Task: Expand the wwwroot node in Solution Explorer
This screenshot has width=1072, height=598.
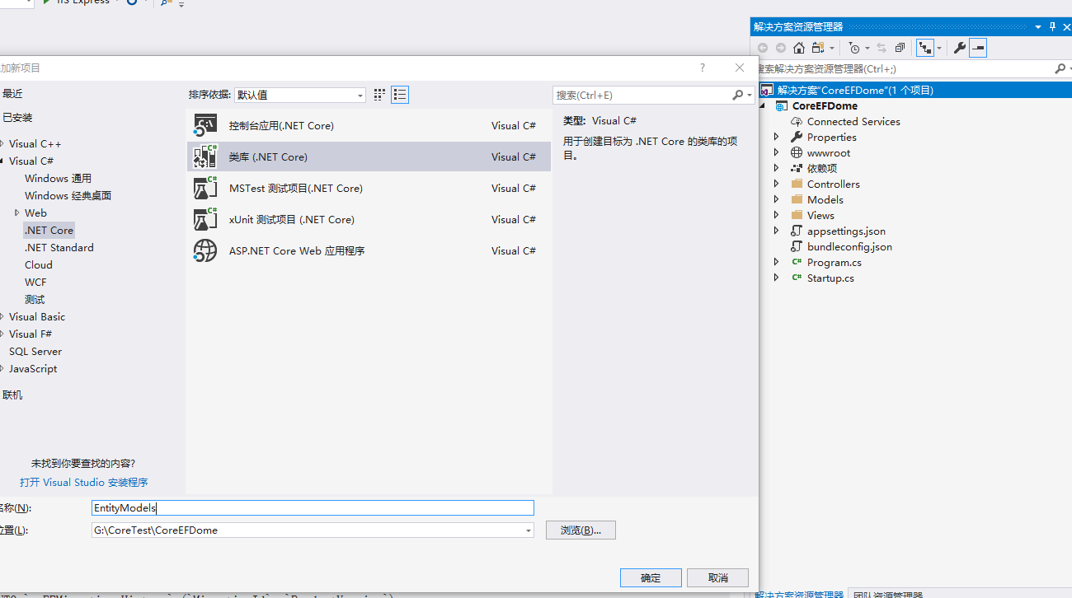Action: click(776, 153)
